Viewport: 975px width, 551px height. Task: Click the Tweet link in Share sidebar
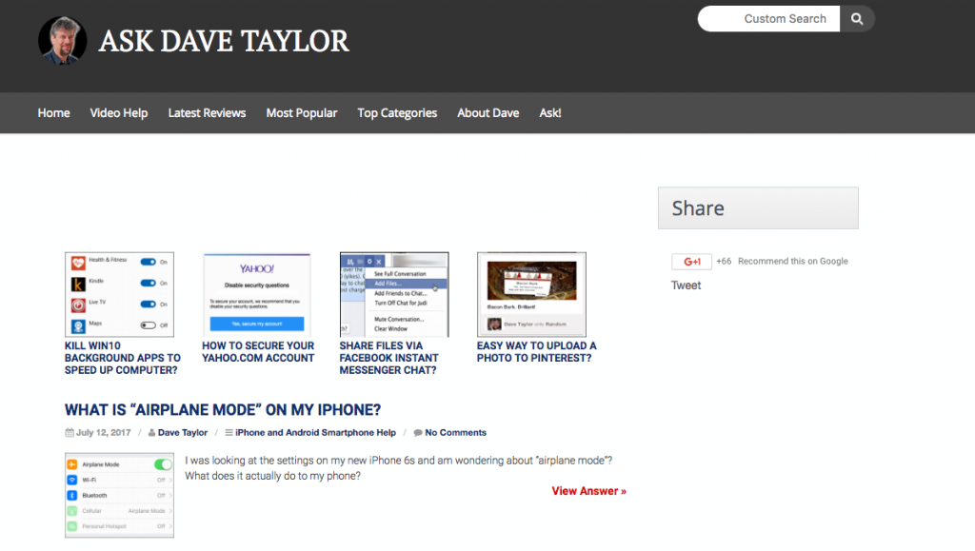tap(686, 285)
